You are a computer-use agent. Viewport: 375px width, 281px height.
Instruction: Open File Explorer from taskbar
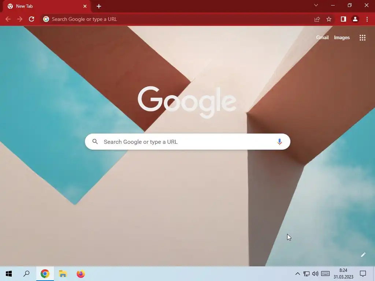(x=63, y=274)
